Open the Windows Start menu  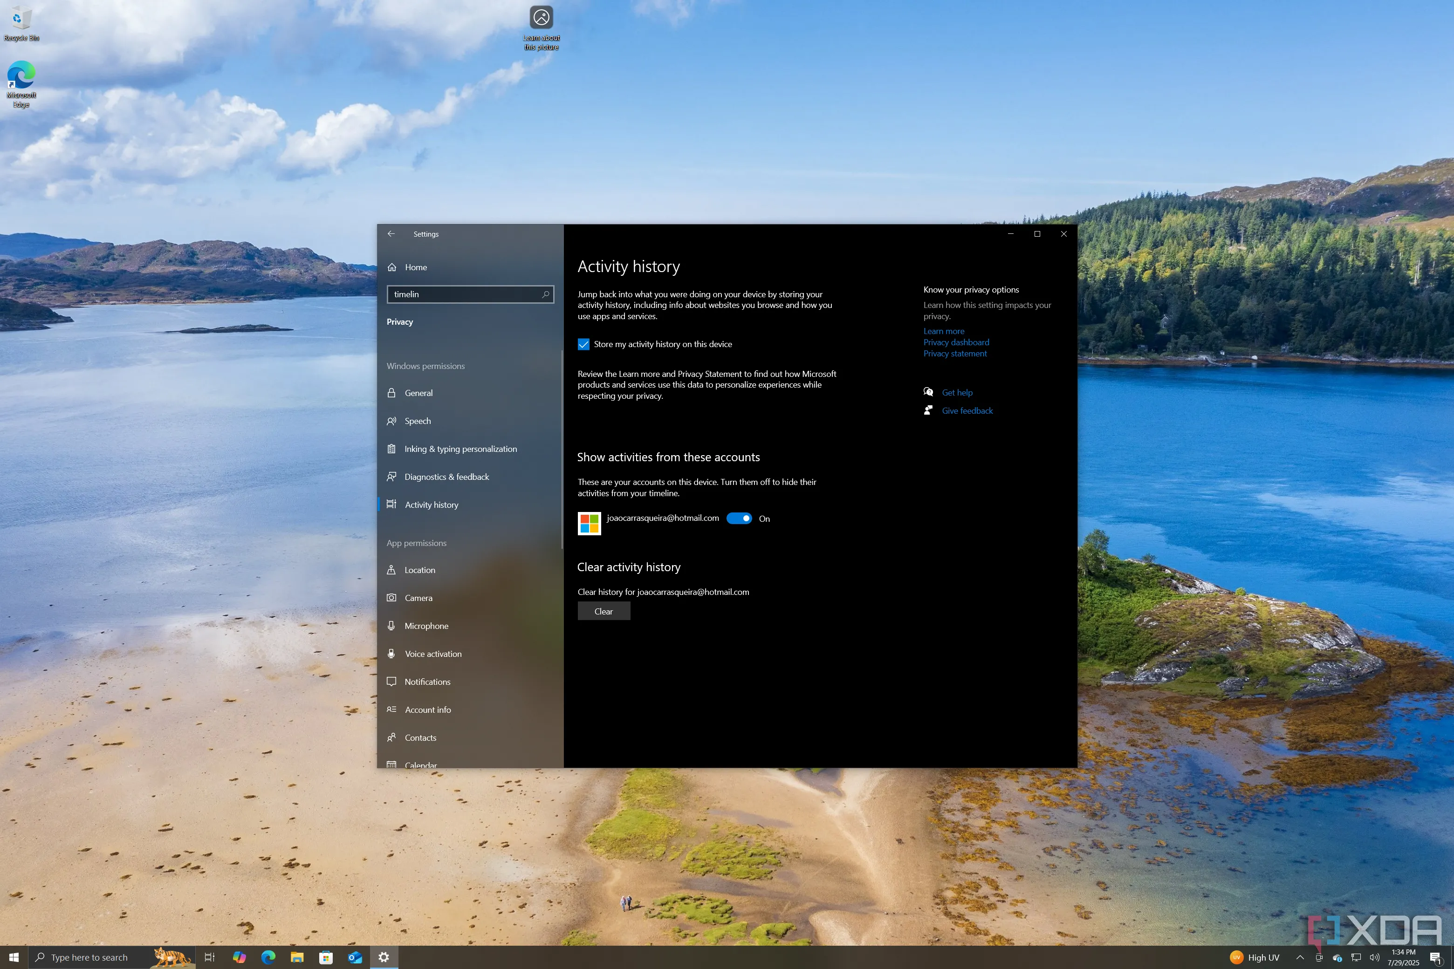[14, 957]
